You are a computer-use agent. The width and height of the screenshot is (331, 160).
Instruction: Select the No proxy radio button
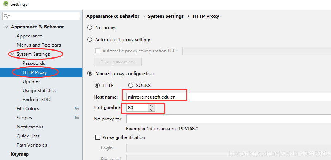tap(90, 28)
